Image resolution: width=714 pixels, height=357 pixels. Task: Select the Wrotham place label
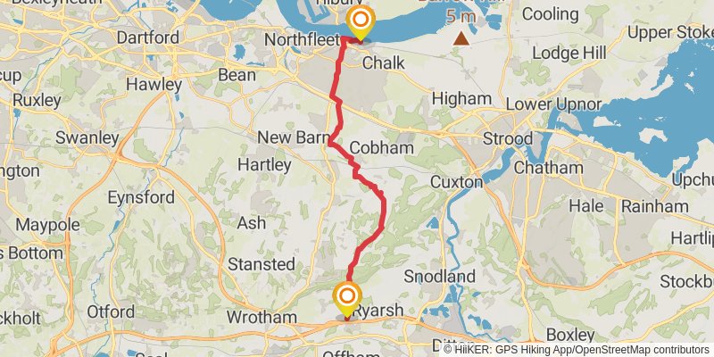262,317
